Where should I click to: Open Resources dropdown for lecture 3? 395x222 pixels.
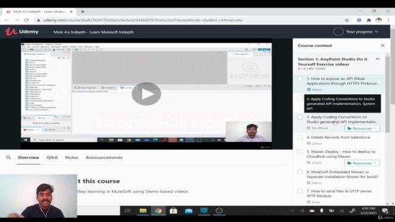coord(362,128)
